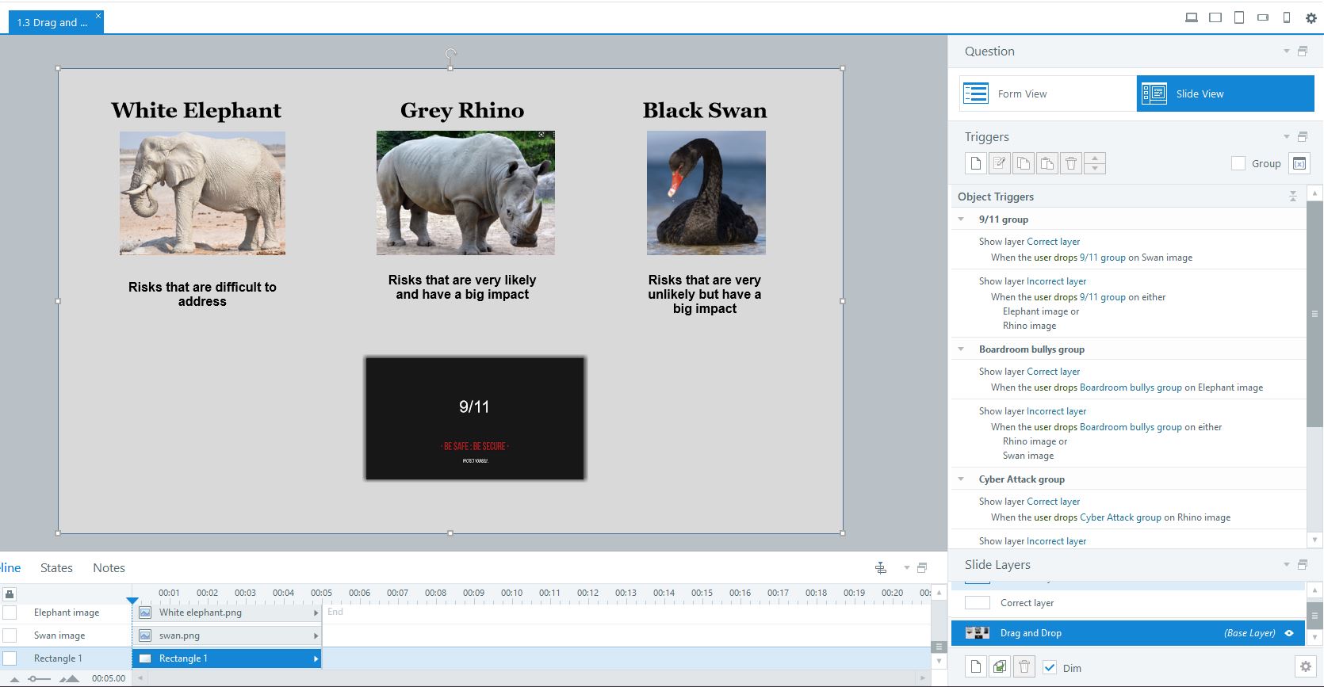Screen dimensions: 1324x687
Task: Collapse the Cyber Attack group
Action: 962,479
